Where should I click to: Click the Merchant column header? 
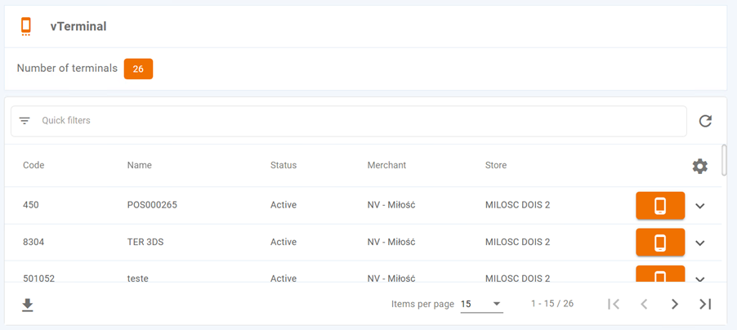[x=386, y=165]
